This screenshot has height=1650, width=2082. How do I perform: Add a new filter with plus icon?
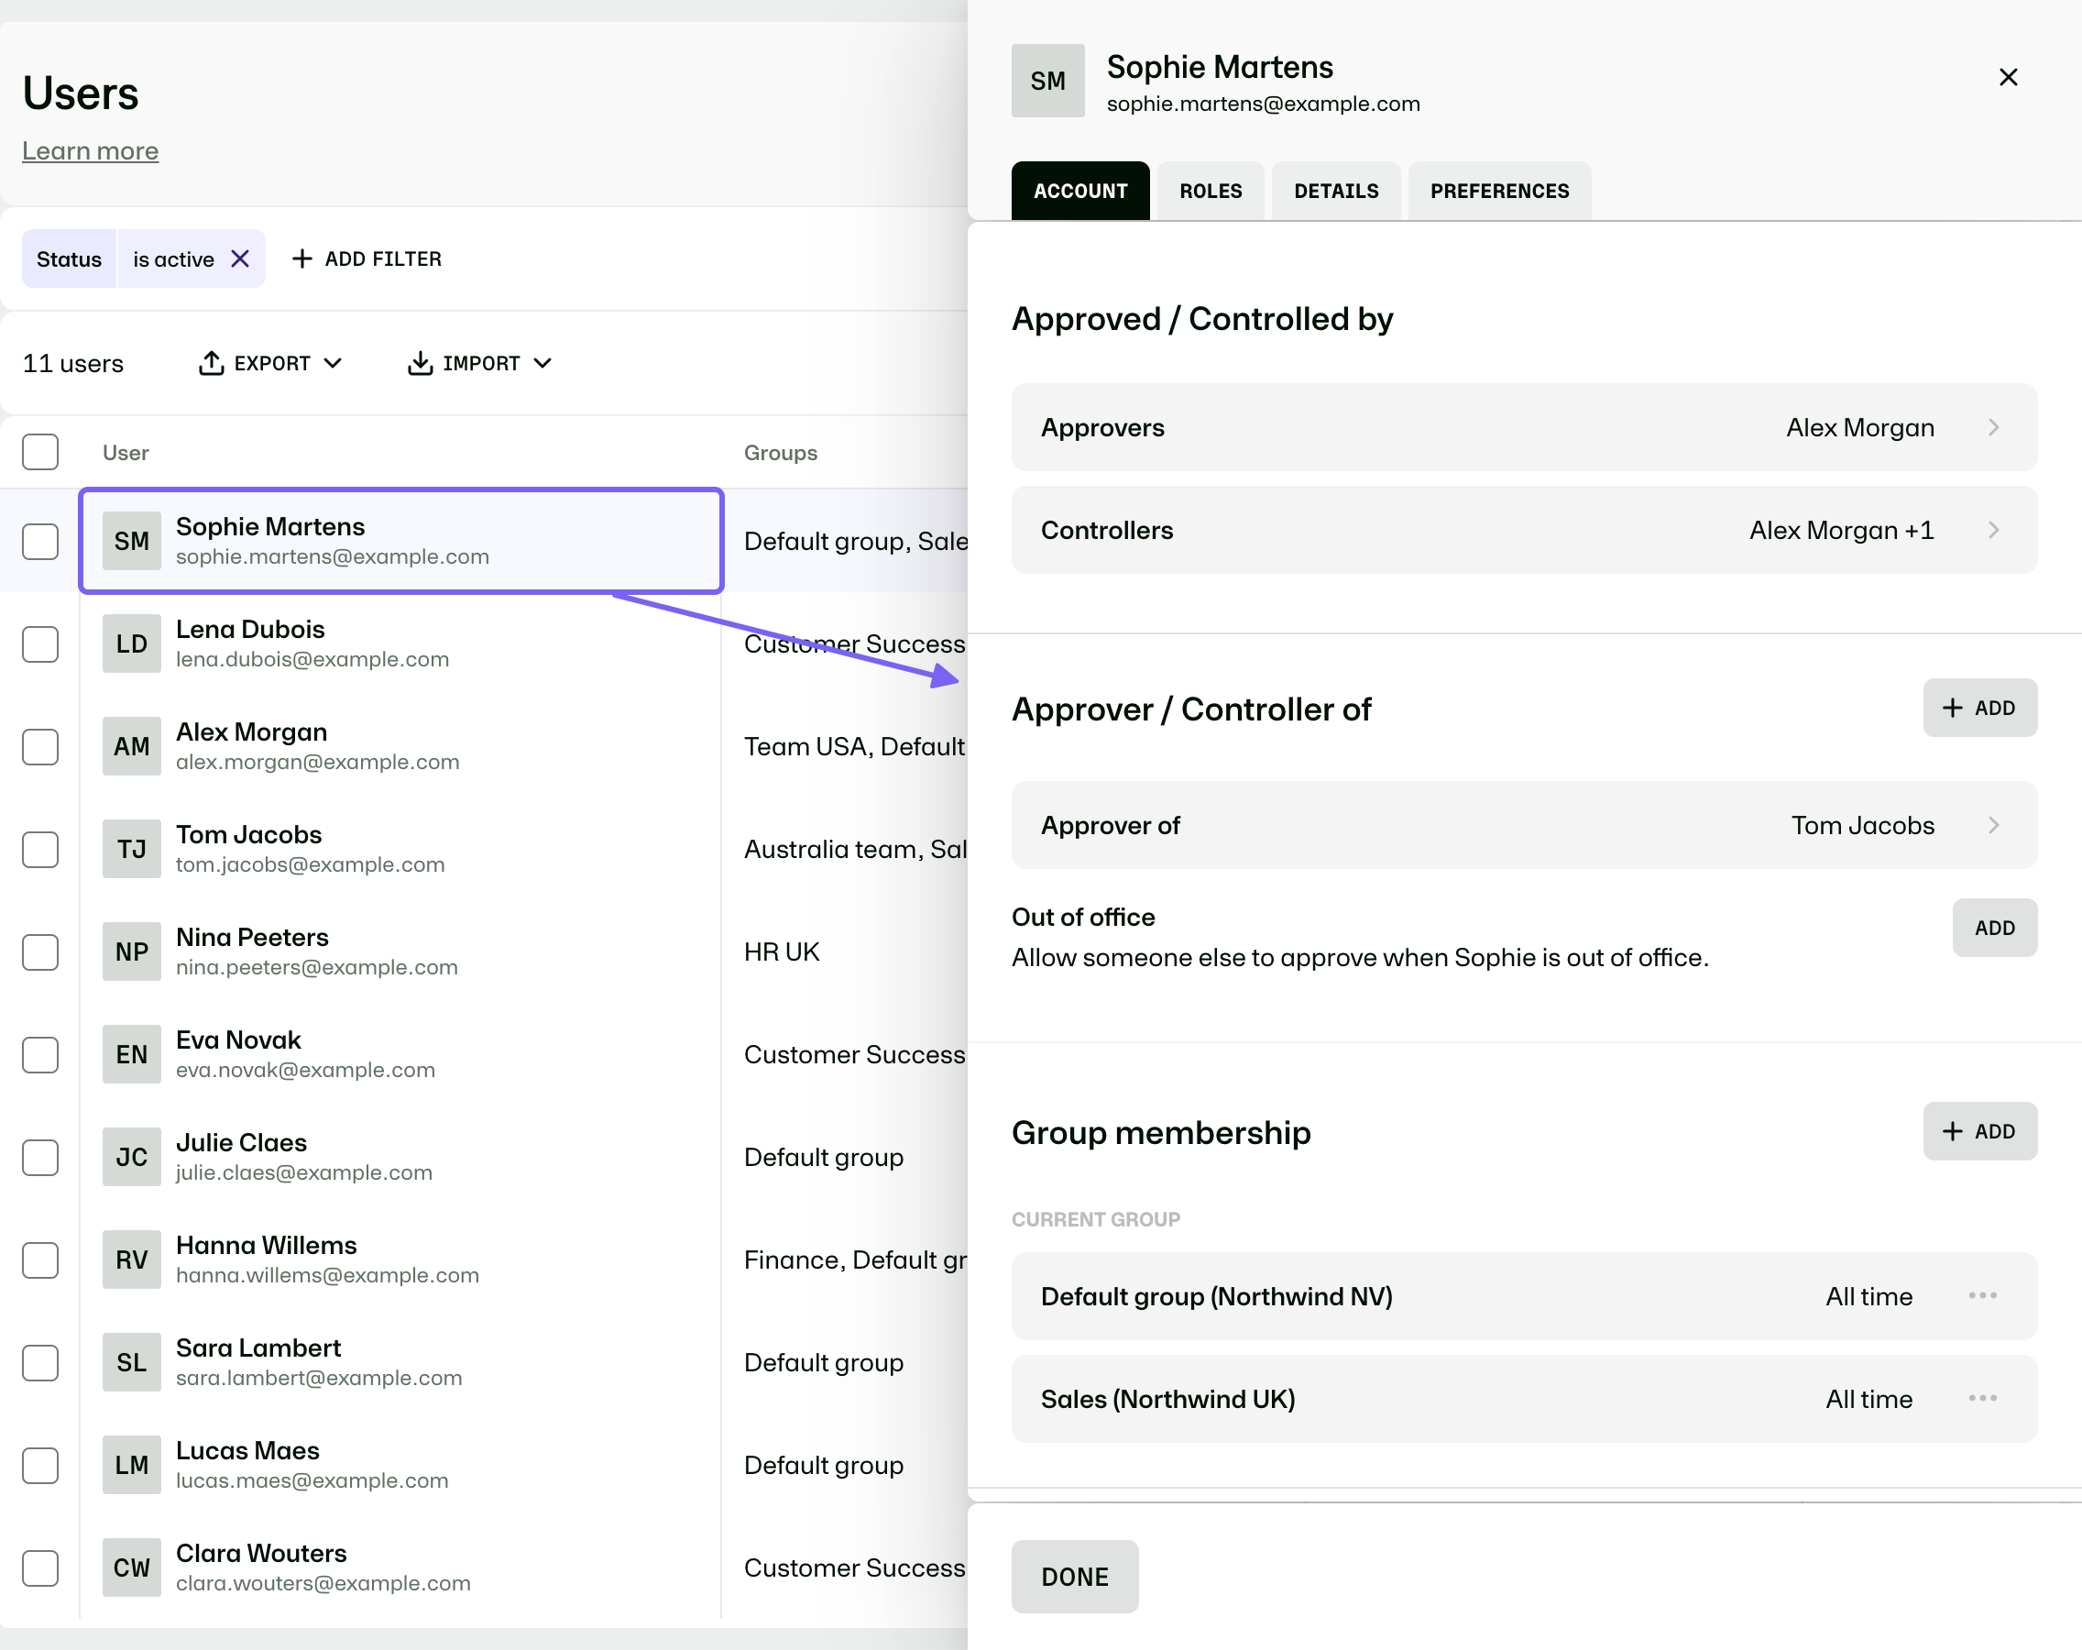[x=367, y=258]
